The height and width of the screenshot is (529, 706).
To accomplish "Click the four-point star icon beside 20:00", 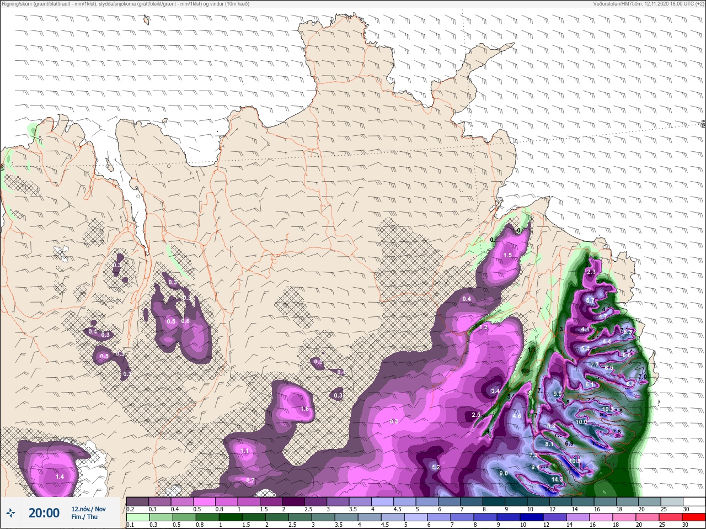I will click(10, 513).
